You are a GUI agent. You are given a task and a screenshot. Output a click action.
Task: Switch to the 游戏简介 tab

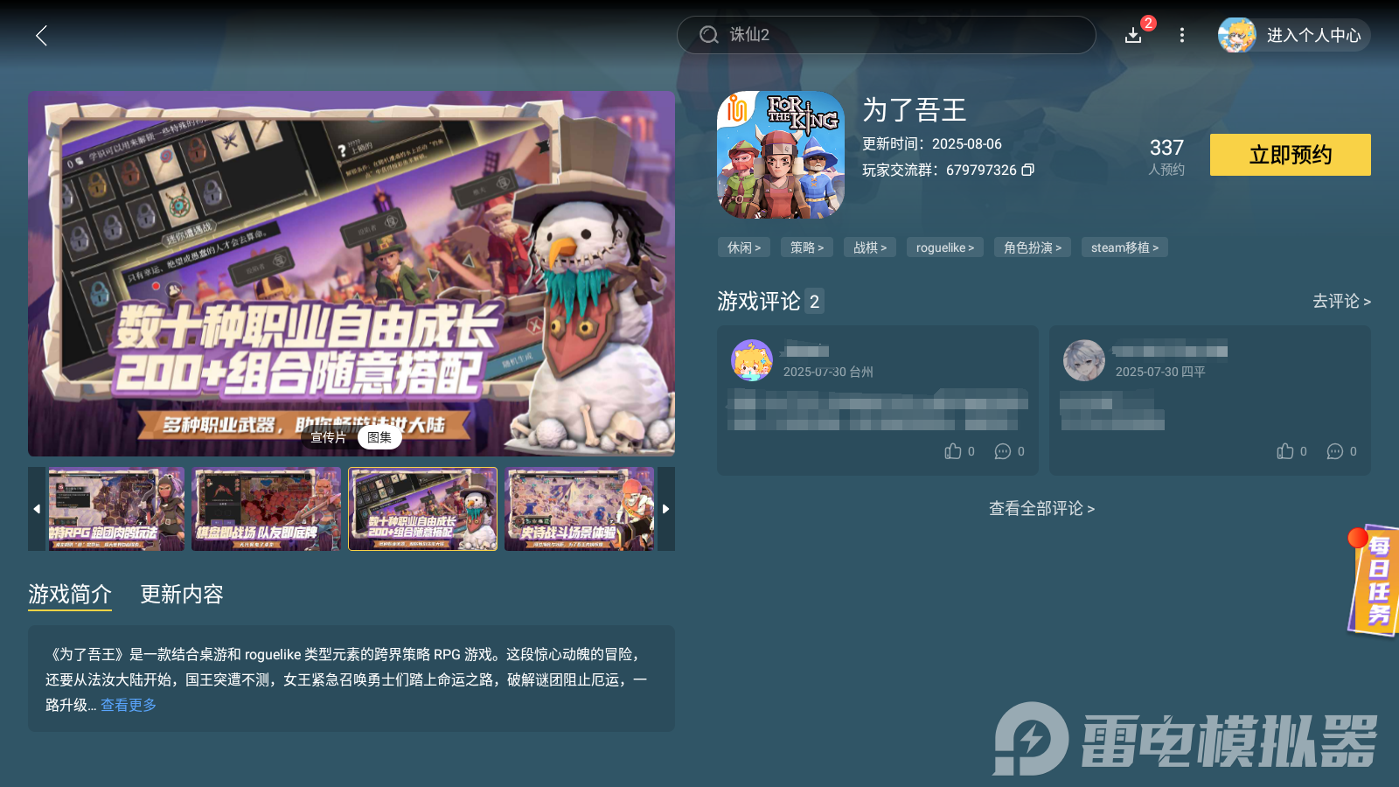pos(70,595)
